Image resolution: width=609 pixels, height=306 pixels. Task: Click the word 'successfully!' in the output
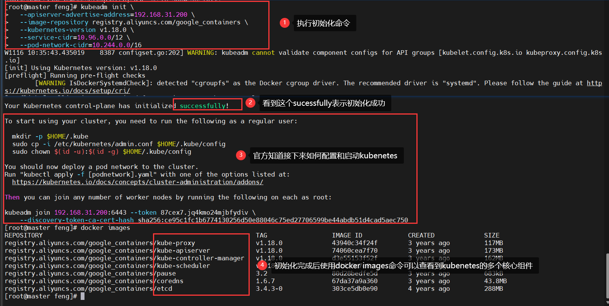pyautogui.click(x=204, y=106)
